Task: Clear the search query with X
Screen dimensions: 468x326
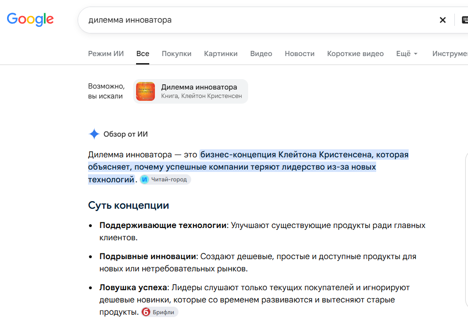Action: (443, 20)
